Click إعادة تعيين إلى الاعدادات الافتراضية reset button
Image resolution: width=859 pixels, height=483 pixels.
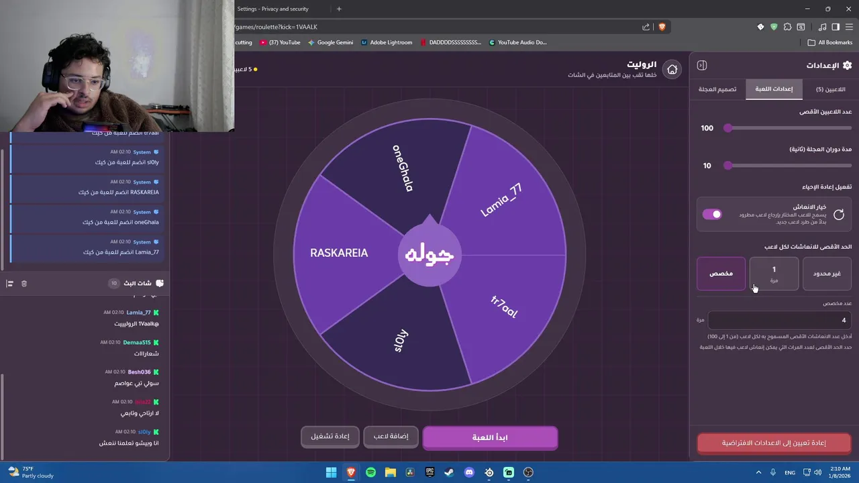[774, 443]
